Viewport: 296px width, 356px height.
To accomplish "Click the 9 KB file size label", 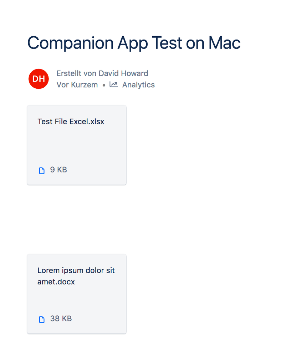I will [x=58, y=170].
